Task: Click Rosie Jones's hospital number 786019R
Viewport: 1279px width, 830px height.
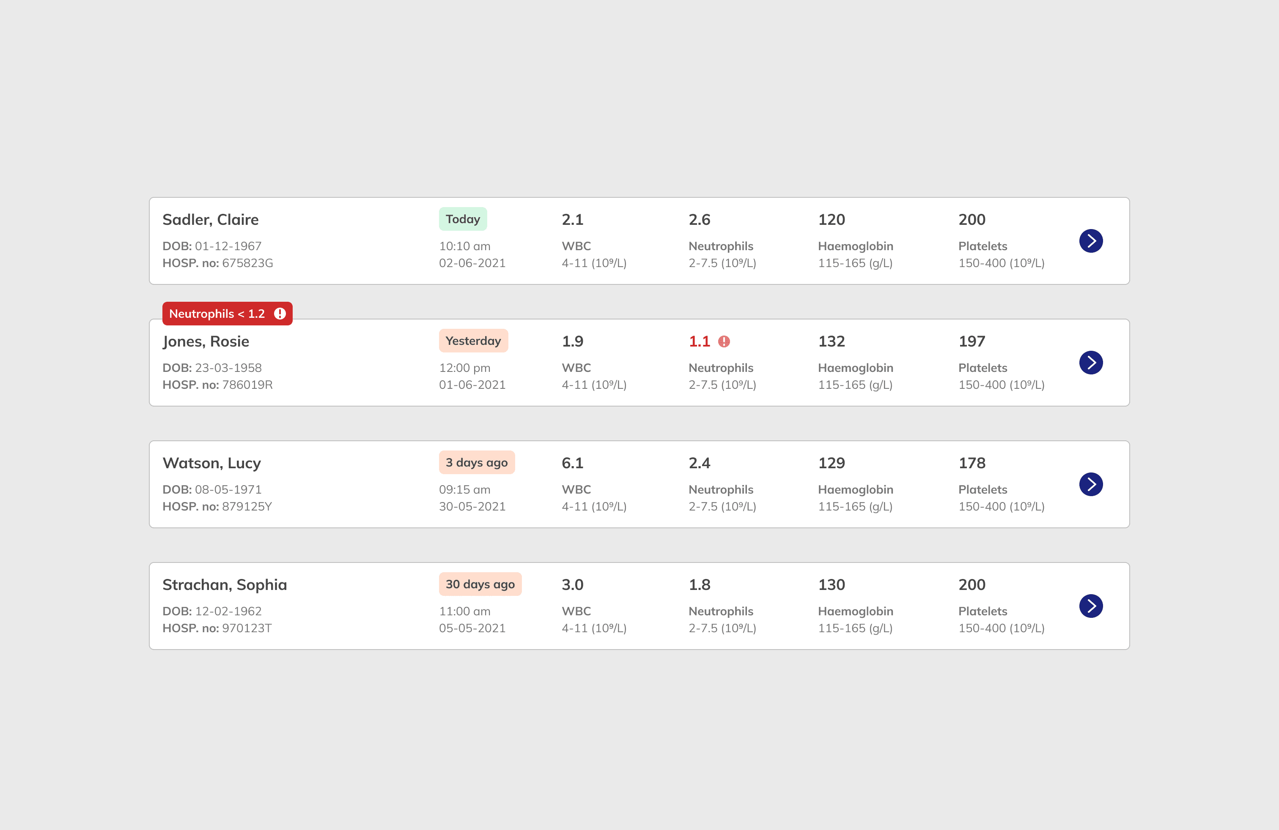Action: coord(247,385)
